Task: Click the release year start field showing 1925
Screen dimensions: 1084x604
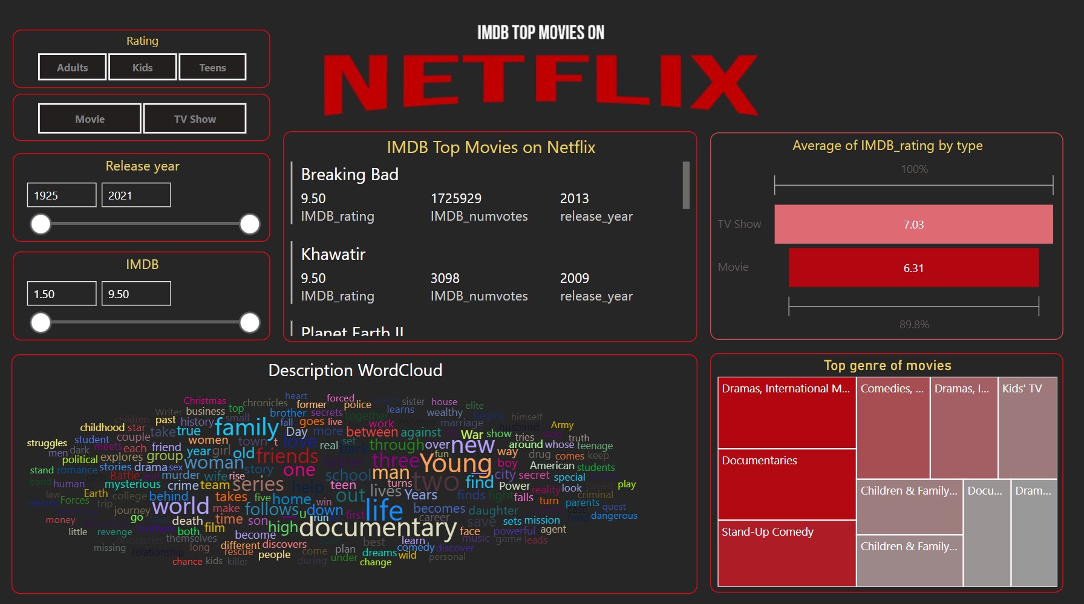Action: 62,195
